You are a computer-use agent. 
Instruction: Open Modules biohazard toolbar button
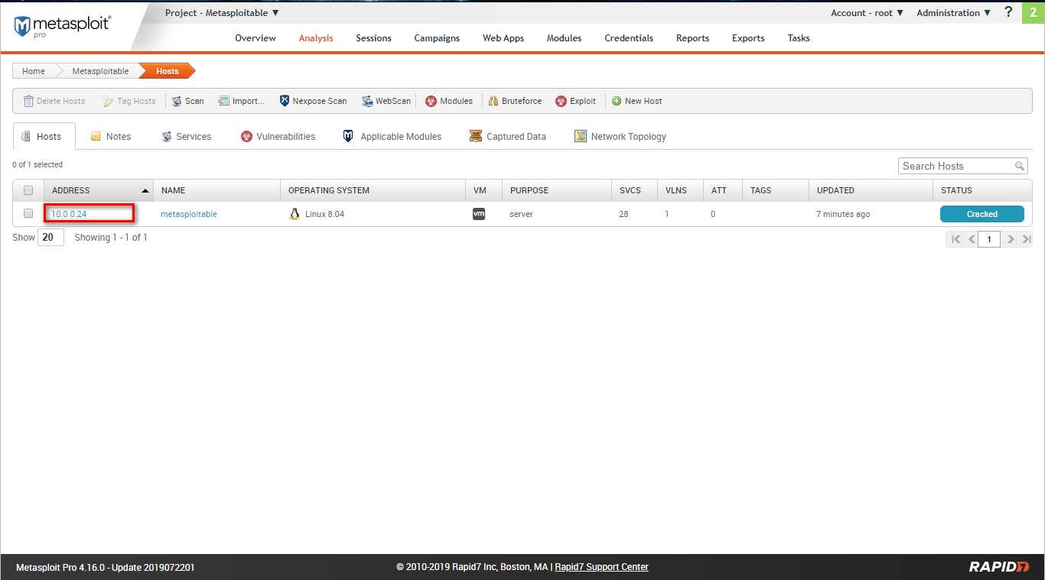click(x=449, y=101)
